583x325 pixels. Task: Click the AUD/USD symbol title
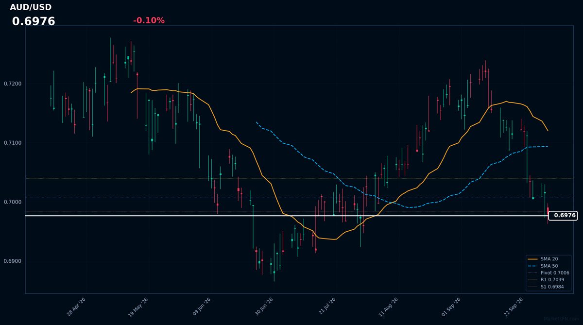(31, 7)
